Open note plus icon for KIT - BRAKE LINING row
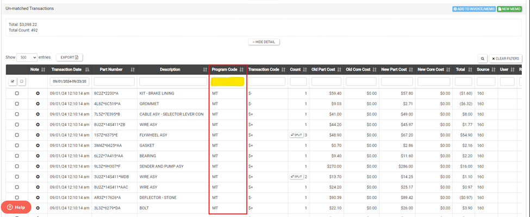This screenshot has height=217, width=530. click(x=38, y=93)
